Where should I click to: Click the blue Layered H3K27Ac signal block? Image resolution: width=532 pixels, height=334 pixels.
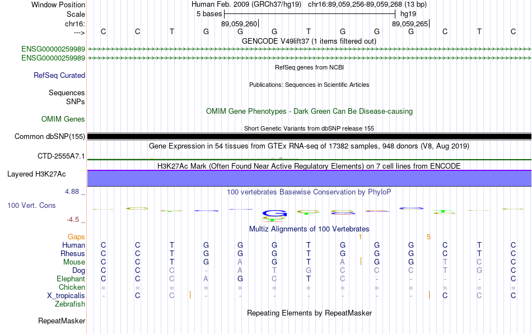[x=310, y=178]
